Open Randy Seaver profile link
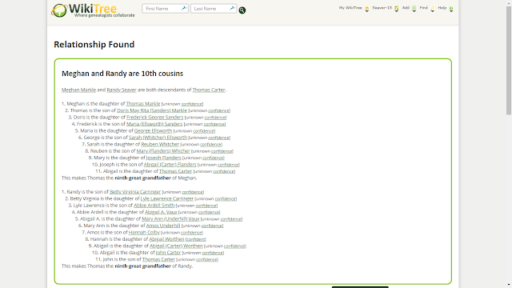The width and height of the screenshot is (512, 288). [122, 90]
